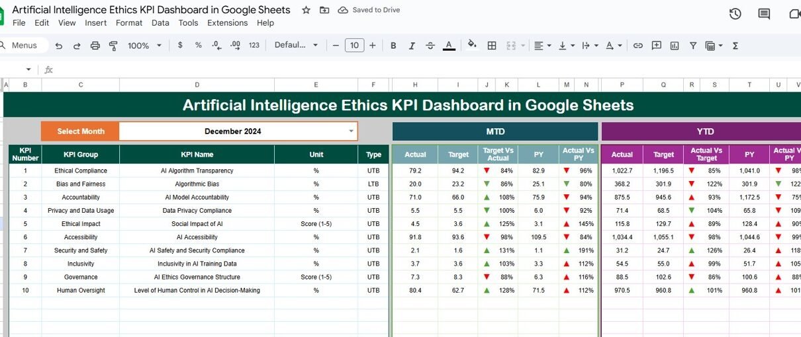801x337 pixels.
Task: Open the Help menu
Action: pos(265,22)
